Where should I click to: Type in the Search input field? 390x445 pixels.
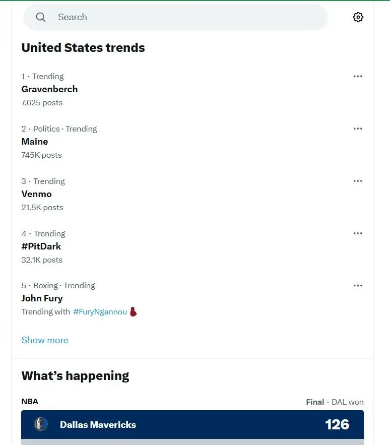click(186, 17)
